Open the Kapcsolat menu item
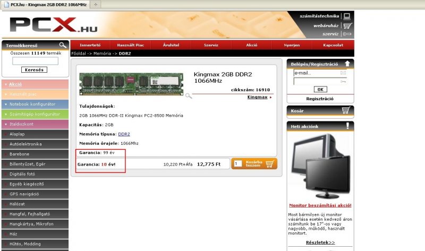 click(333, 45)
